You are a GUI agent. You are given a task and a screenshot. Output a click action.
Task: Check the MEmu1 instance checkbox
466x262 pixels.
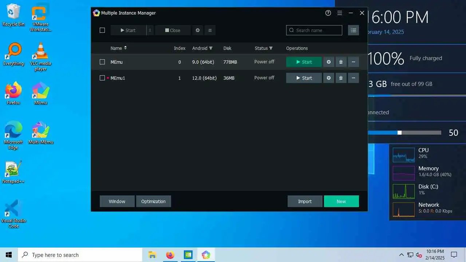coord(102,78)
